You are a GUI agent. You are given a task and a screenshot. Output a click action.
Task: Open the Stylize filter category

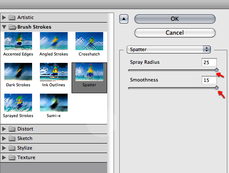[x=4, y=148]
